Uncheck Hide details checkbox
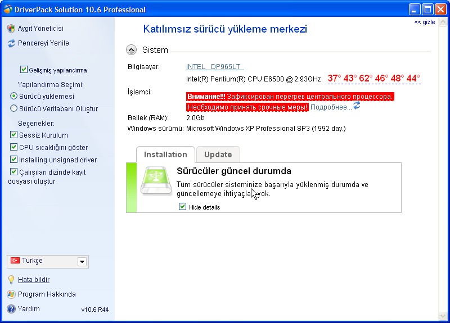450x323 pixels. (182, 207)
